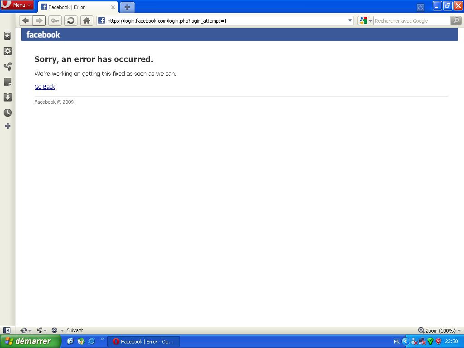Open the Zoom (100%) dropdown
This screenshot has width=464, height=348.
440,330
